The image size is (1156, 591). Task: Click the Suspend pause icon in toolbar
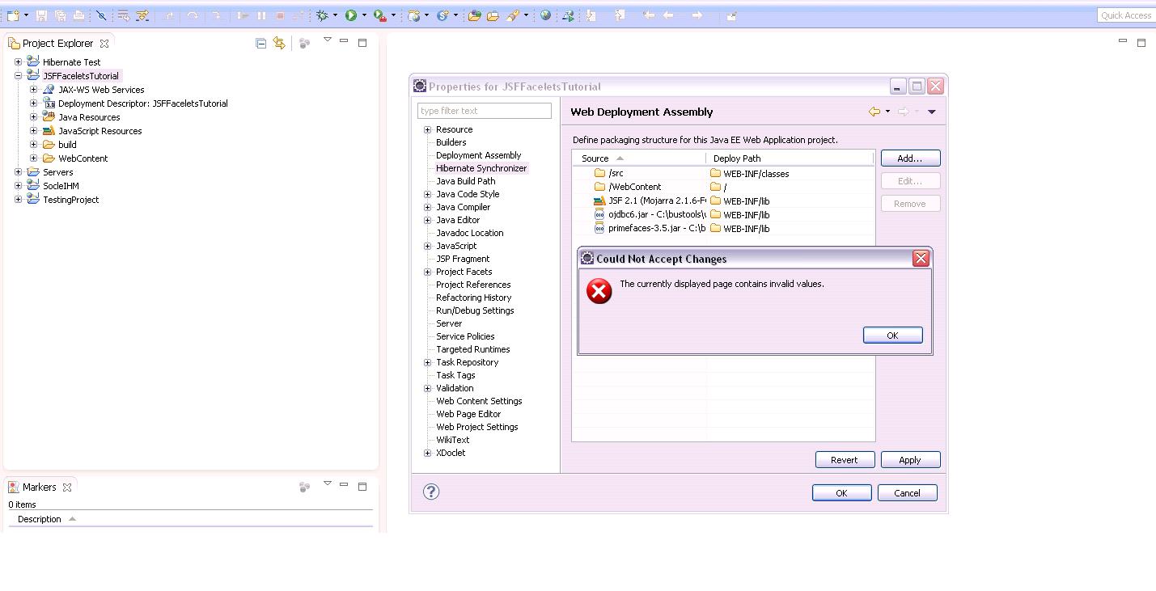[261, 15]
